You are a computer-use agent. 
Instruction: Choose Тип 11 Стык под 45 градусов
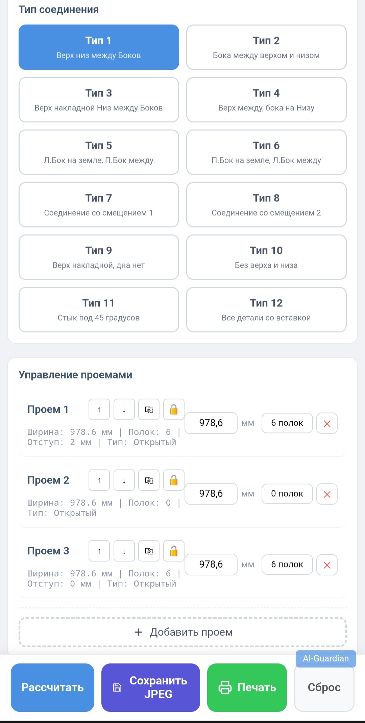point(99,310)
